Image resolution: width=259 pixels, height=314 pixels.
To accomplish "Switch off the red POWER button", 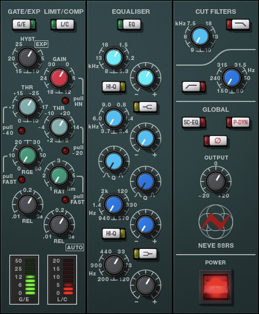I will coord(216,287).
